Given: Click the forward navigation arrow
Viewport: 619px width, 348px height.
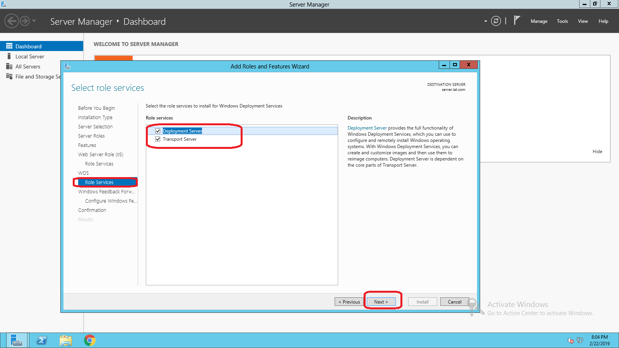Looking at the screenshot, I should tap(25, 21).
